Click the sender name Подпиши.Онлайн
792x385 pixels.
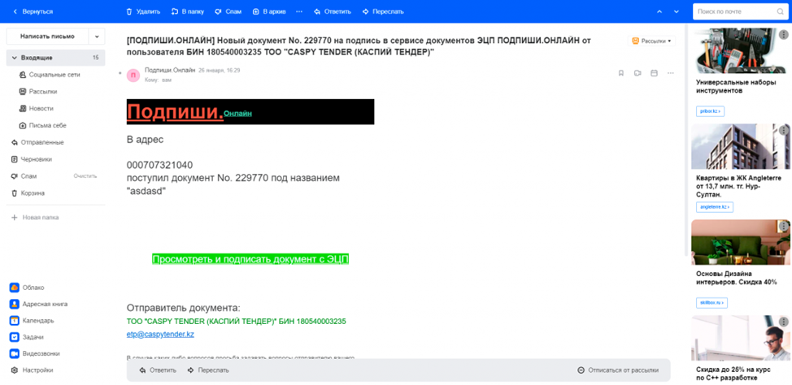(170, 71)
